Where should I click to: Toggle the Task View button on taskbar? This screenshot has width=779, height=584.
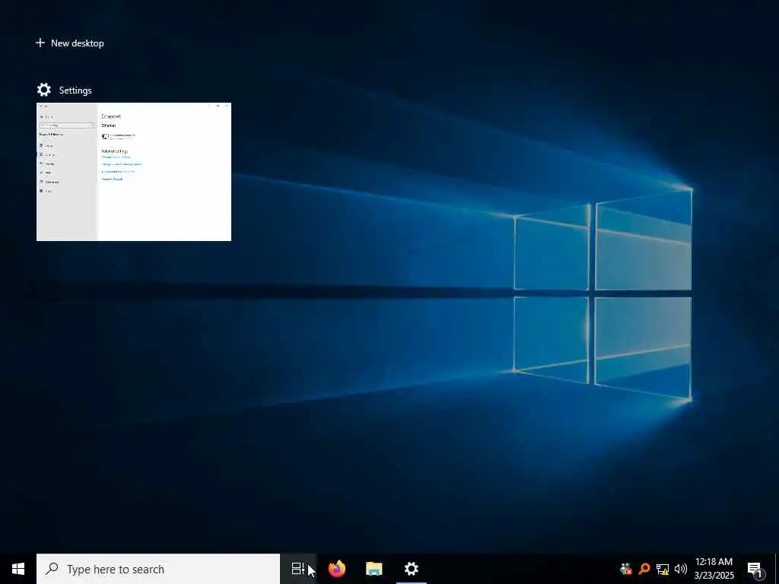click(298, 569)
